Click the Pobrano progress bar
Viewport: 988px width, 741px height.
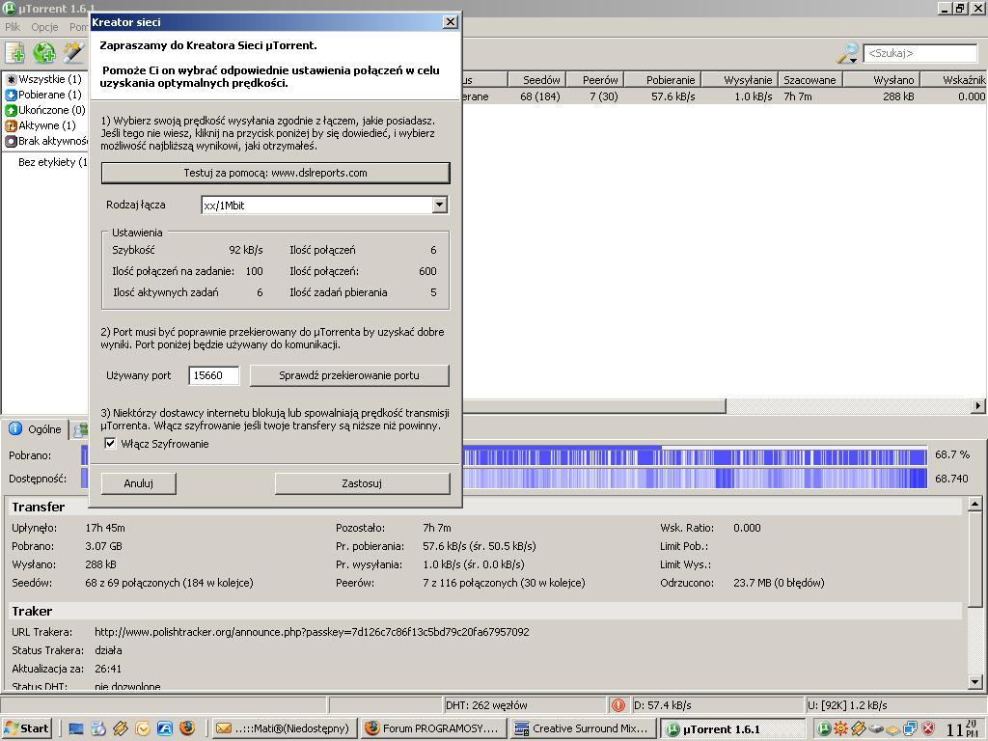(x=695, y=455)
